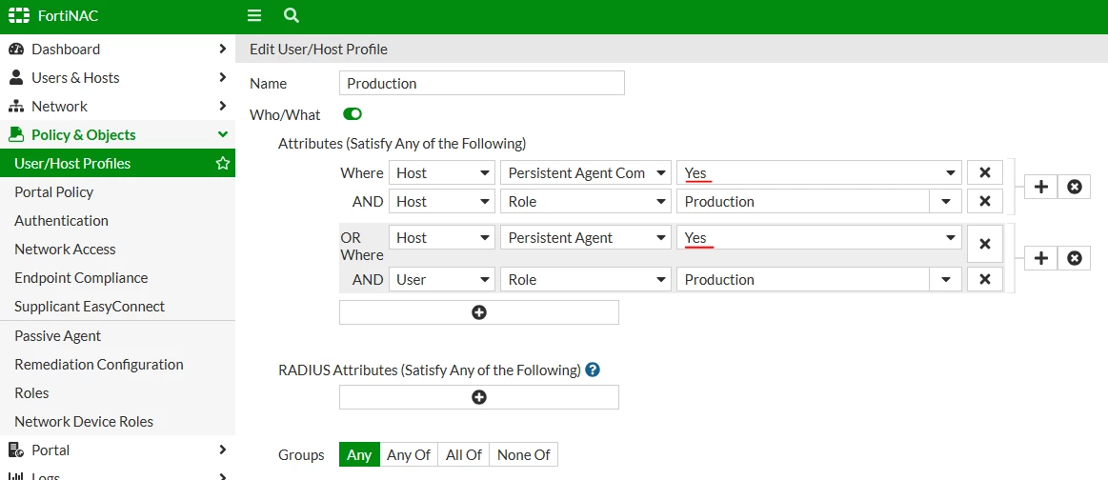Click the Dashboard gauge icon
The width and height of the screenshot is (1108, 480).
point(16,49)
